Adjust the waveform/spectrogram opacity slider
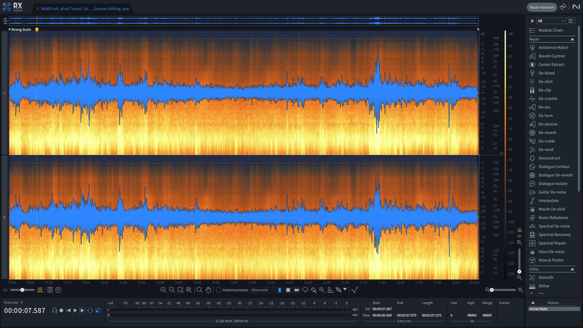The height and width of the screenshot is (328, 583). [x=22, y=290]
